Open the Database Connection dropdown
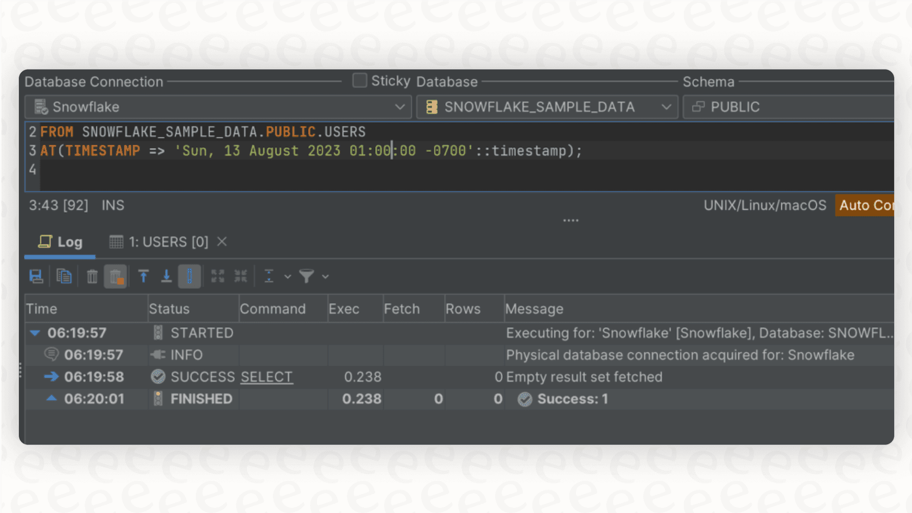This screenshot has width=912, height=513. point(401,106)
